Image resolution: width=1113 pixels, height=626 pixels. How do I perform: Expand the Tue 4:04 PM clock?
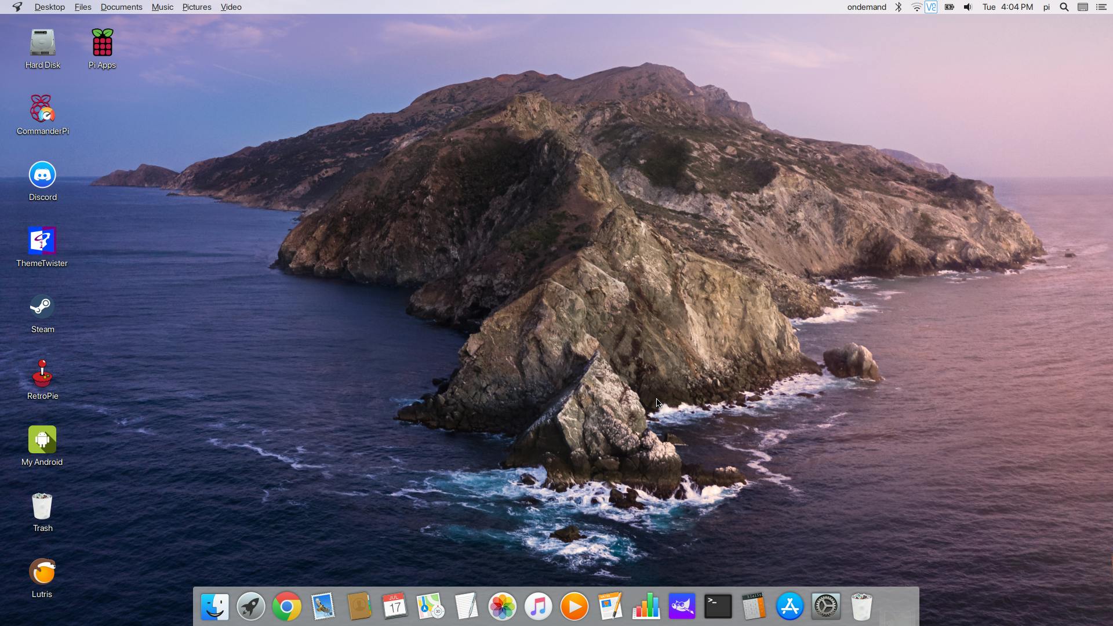click(x=1007, y=7)
